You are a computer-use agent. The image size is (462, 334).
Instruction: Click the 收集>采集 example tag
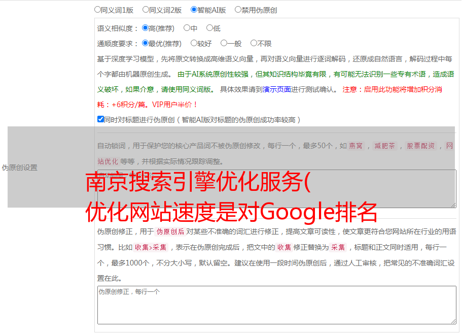151,247
